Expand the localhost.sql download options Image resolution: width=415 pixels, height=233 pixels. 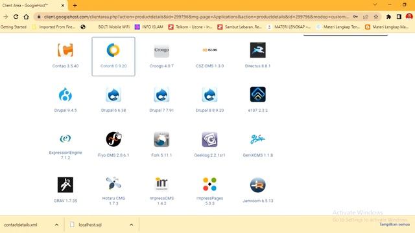pyautogui.click(x=131, y=225)
